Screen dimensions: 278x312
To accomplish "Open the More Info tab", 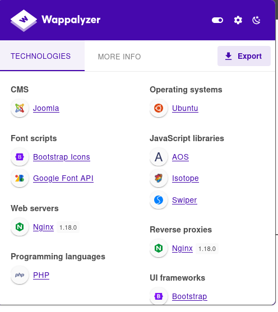I will [119, 57].
